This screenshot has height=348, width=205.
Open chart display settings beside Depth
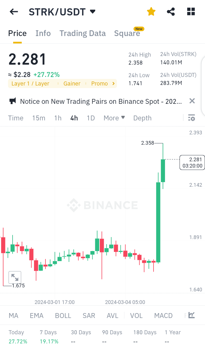191,118
